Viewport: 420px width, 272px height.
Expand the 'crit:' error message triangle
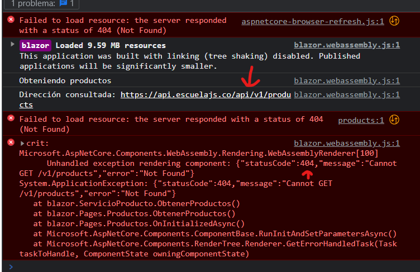pos(22,144)
